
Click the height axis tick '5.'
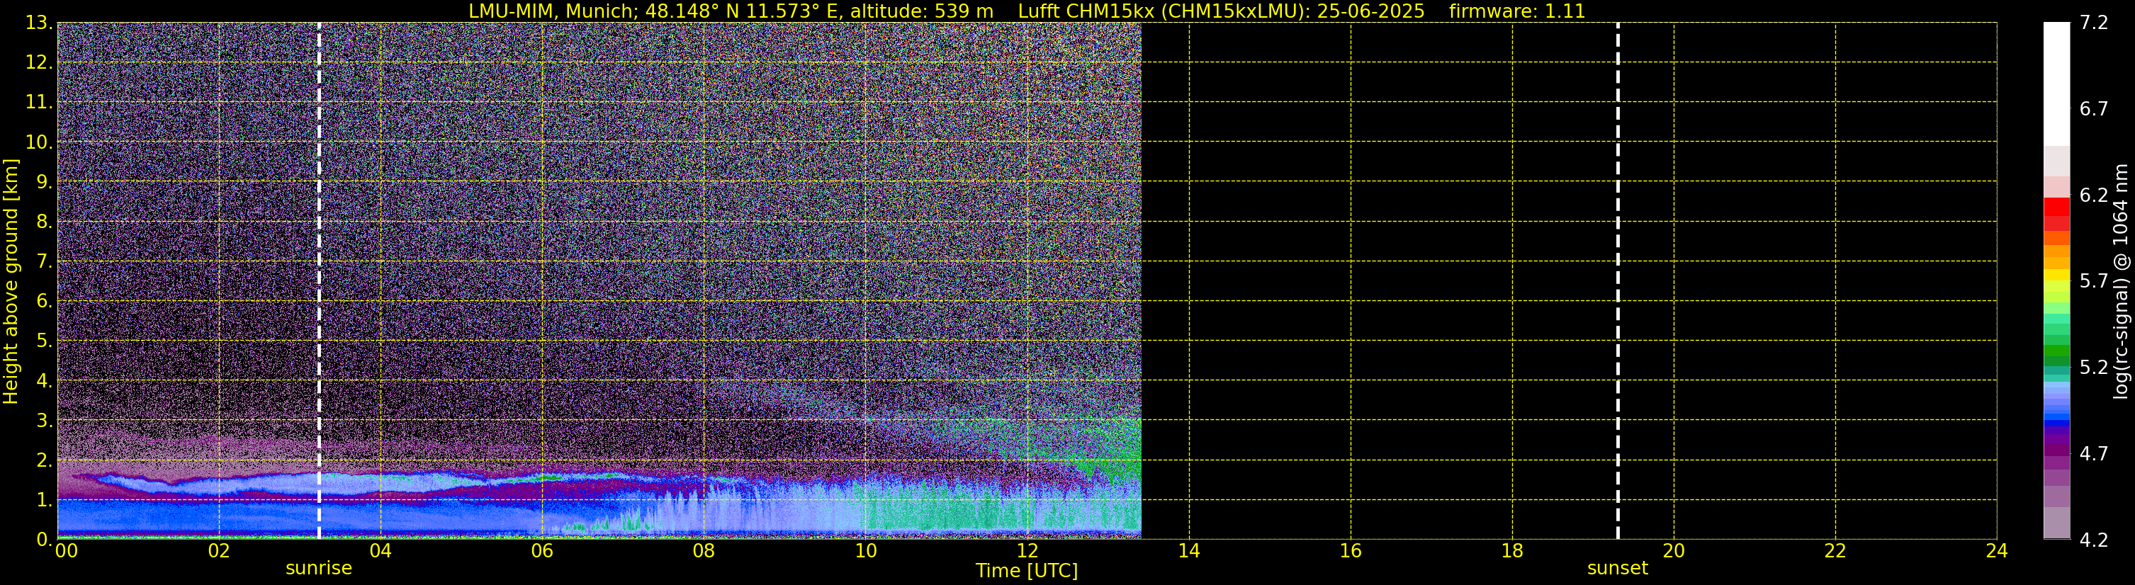[x=44, y=341]
